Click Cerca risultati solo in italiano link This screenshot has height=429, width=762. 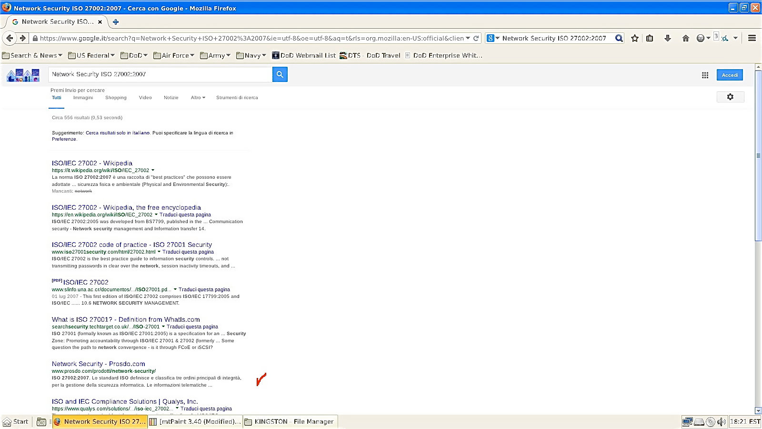(118, 133)
